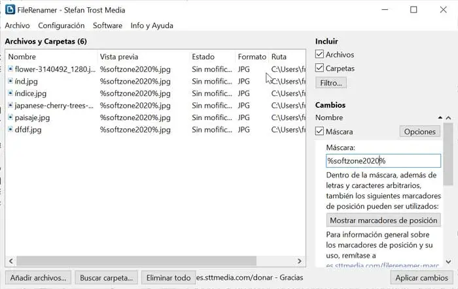Toggle the Carpetas checkbox

tap(319, 68)
